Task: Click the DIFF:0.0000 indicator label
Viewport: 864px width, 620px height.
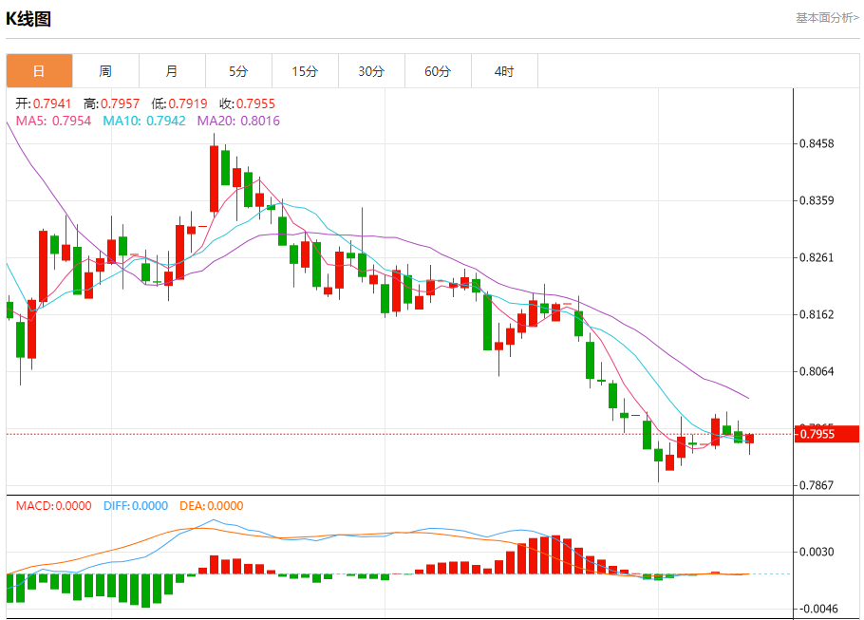Action: [x=136, y=506]
